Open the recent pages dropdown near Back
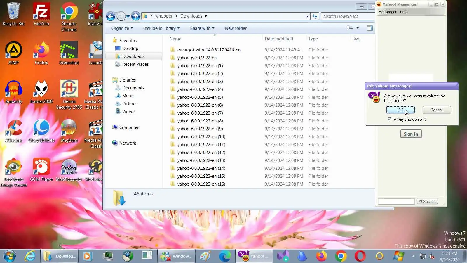The image size is (467, 263). (x=128, y=16)
